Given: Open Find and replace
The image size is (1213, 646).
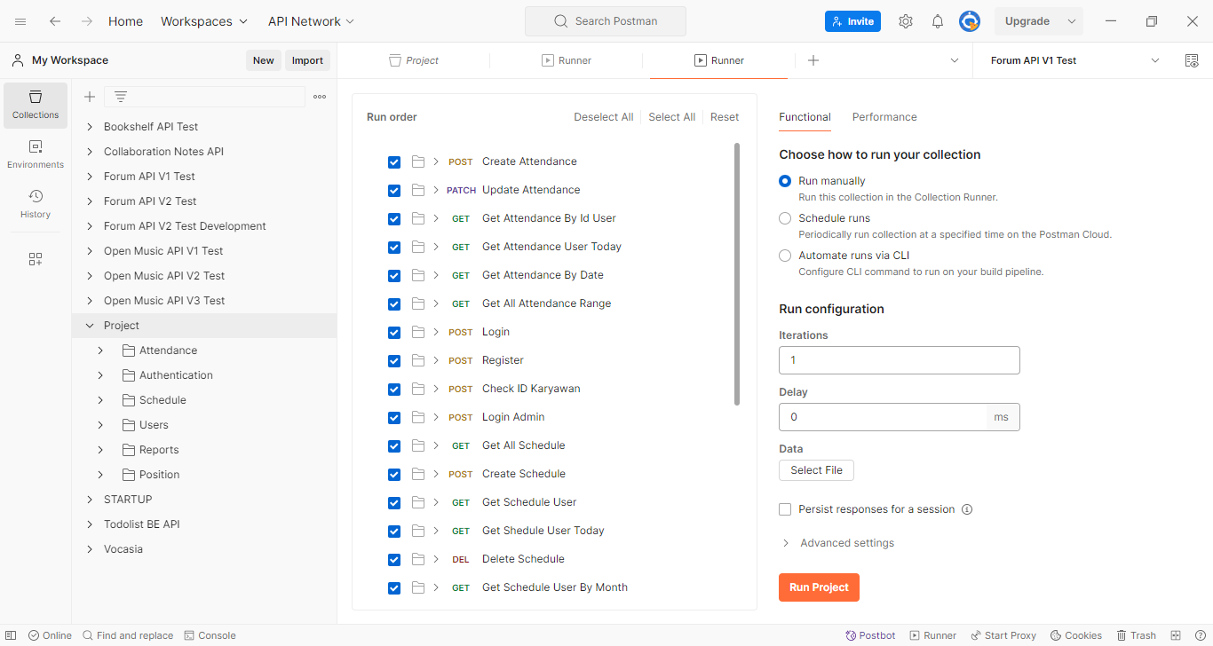Looking at the screenshot, I should tap(128, 635).
